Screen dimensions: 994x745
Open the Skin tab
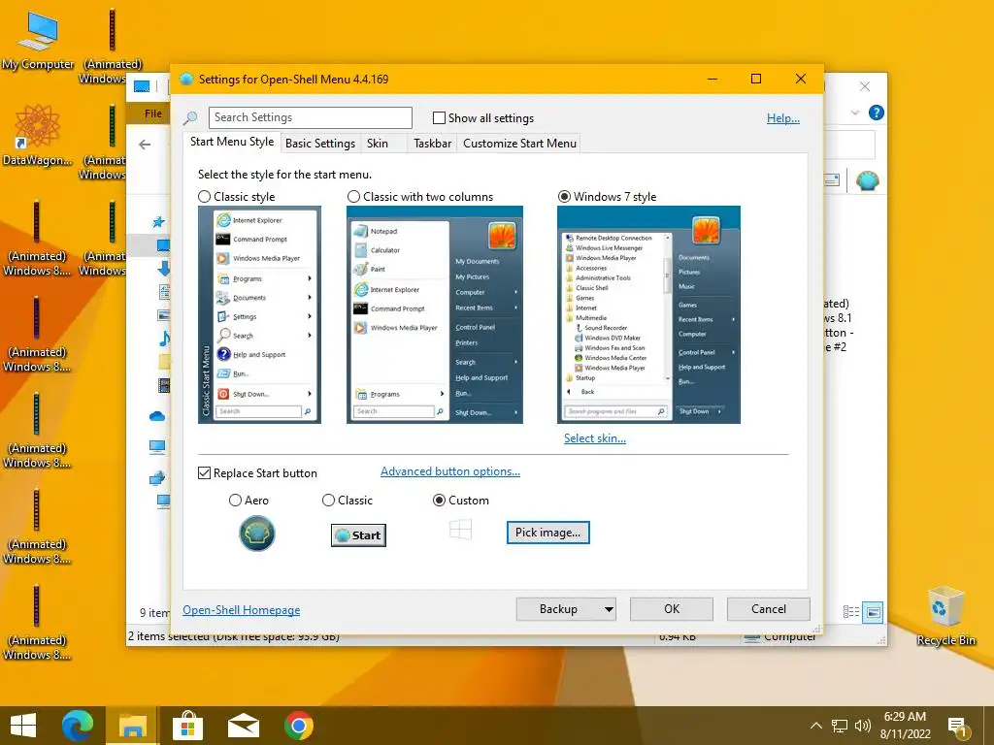[x=378, y=144]
